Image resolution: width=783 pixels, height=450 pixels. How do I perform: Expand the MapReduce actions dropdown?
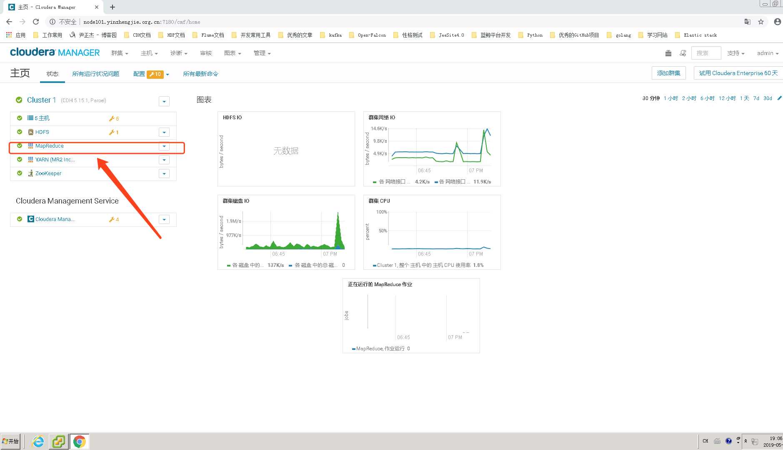tap(164, 146)
